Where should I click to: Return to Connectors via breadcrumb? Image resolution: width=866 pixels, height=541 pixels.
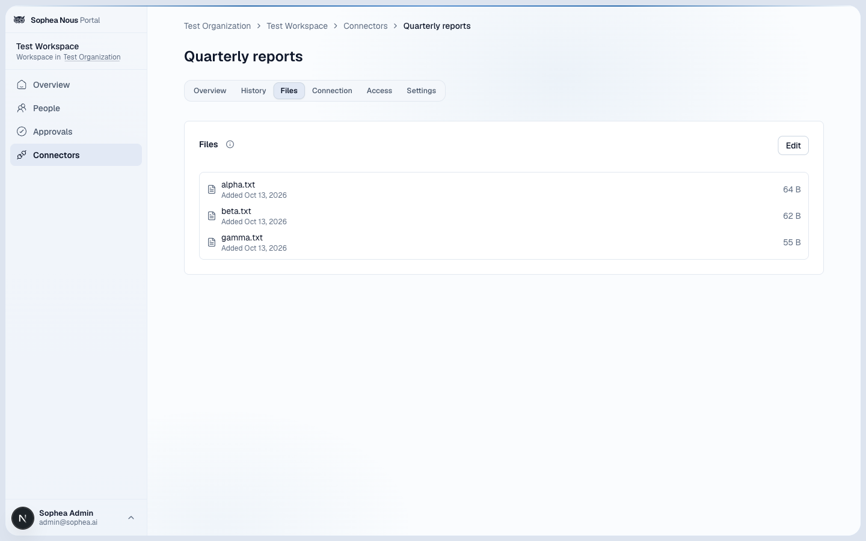click(366, 26)
